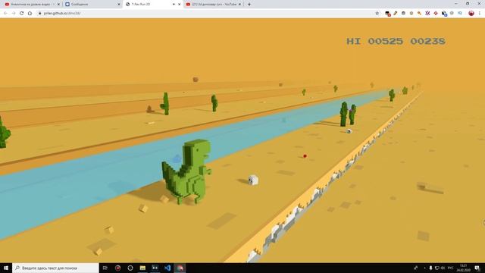The width and height of the screenshot is (485, 273).
Task: Open the Chrome taskbar icon
Action: tap(180, 268)
